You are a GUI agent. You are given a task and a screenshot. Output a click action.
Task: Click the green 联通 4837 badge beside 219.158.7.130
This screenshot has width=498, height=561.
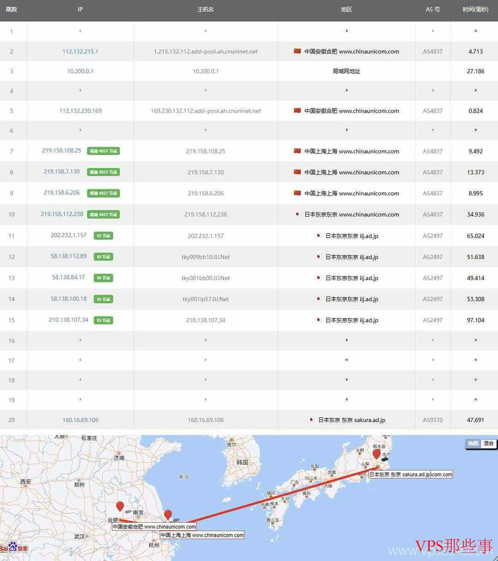click(x=103, y=172)
